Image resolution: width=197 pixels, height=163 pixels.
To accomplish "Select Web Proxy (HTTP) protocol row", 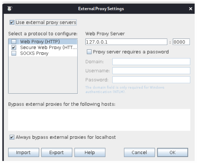I will tap(43, 42).
